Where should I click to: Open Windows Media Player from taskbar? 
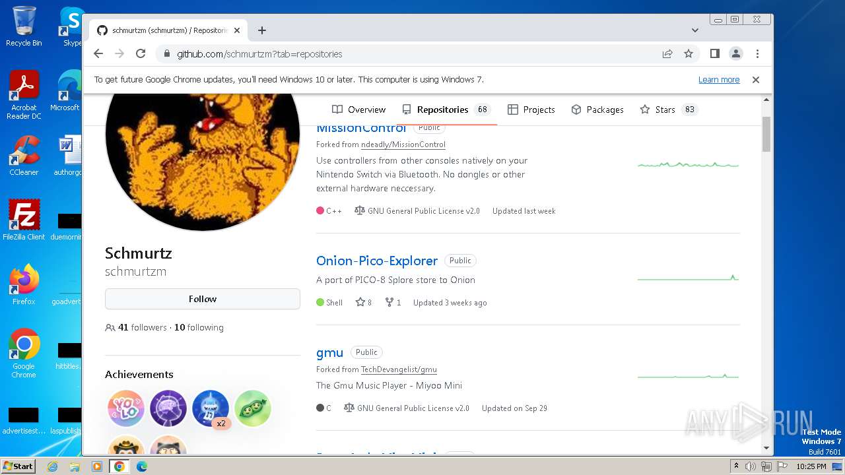pyautogui.click(x=97, y=466)
